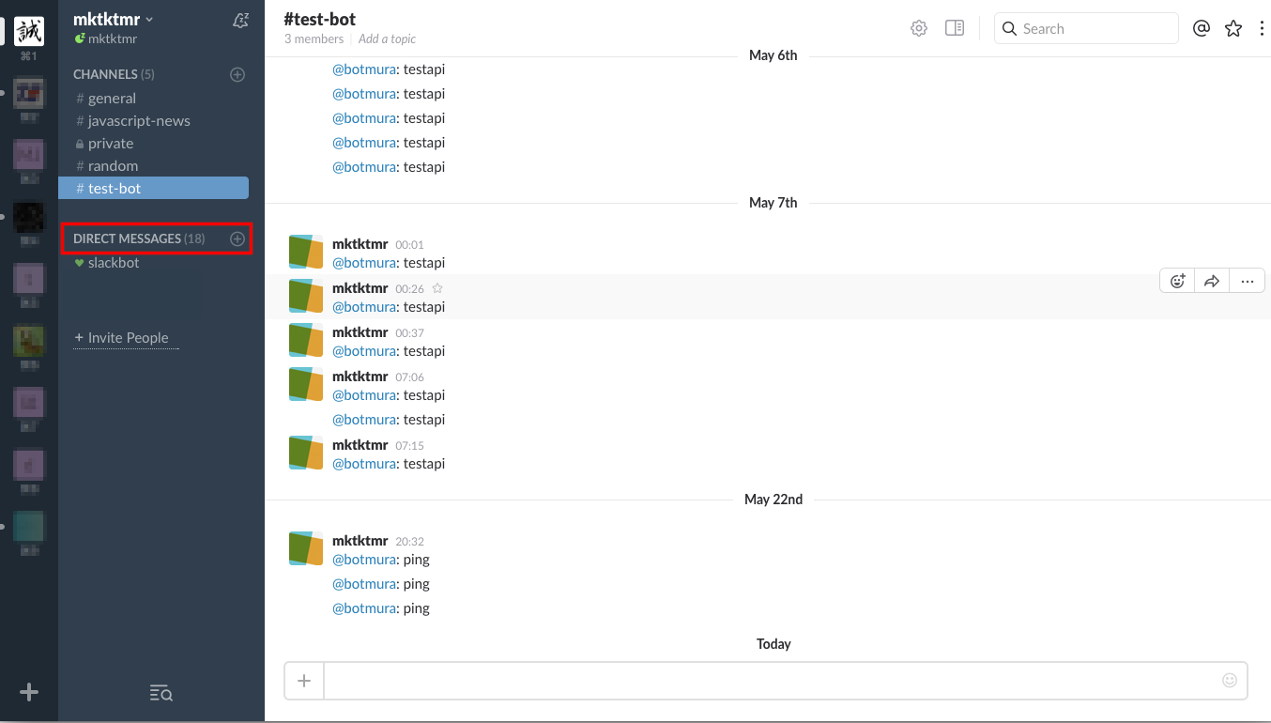The width and height of the screenshot is (1271, 723).
Task: Open more actions for 00:26 message
Action: [1247, 281]
